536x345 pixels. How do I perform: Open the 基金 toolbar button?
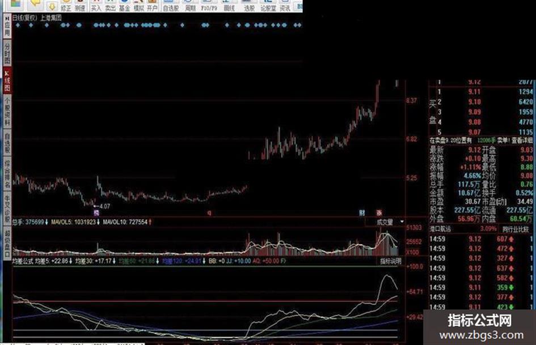click(x=124, y=6)
